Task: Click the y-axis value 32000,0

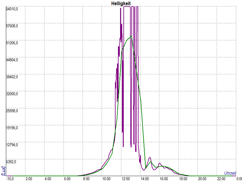Action: pyautogui.click(x=12, y=94)
